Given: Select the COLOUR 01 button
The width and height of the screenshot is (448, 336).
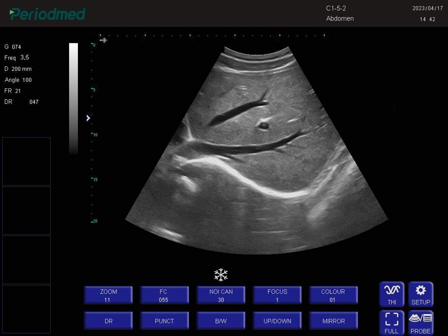Looking at the screenshot, I should click(333, 295).
